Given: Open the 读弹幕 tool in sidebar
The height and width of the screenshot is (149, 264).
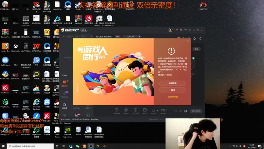Looking at the screenshot, I should 65,106.
